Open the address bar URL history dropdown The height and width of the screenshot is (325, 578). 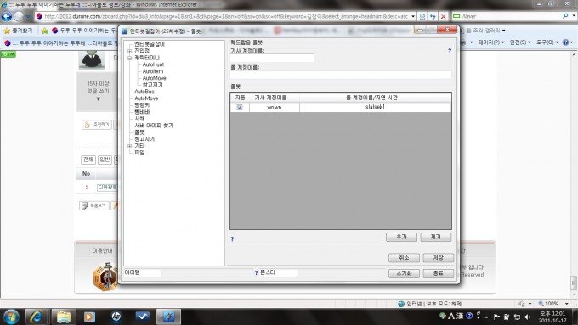pyautogui.click(x=413, y=17)
